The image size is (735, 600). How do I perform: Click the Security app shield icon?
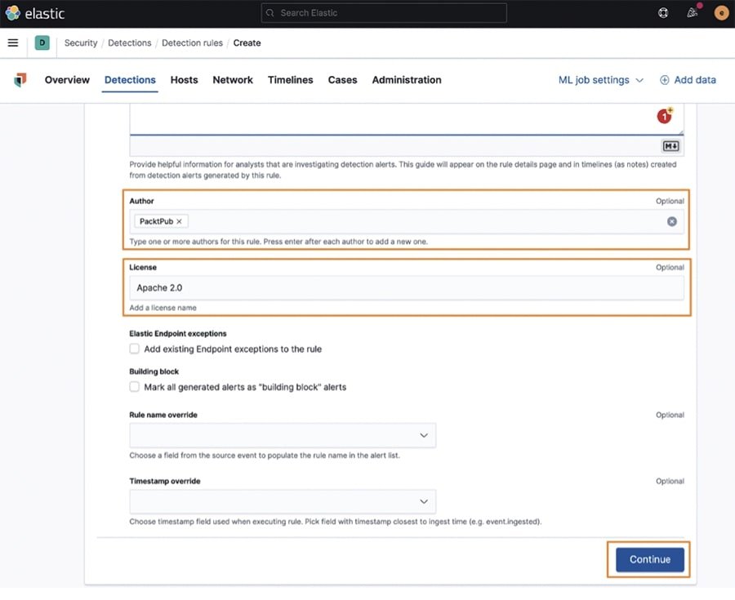(20, 80)
